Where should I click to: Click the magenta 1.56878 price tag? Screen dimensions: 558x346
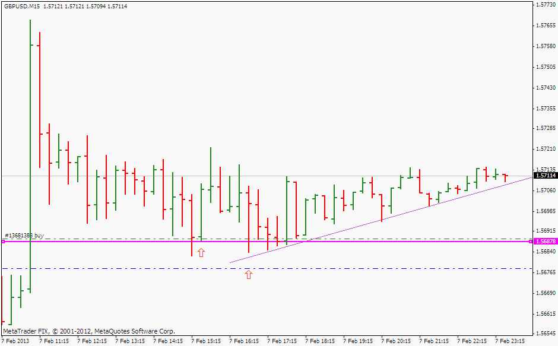click(545, 242)
